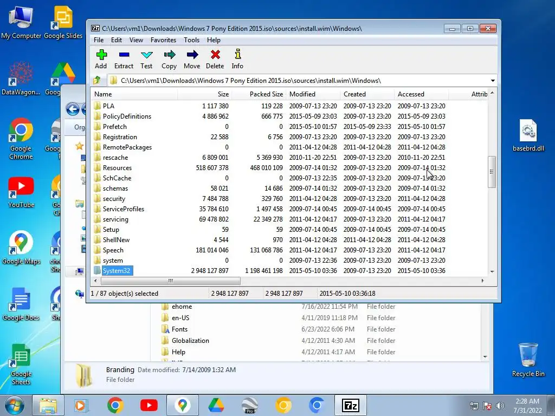
Task: Open the Help menu
Action: [x=214, y=40]
